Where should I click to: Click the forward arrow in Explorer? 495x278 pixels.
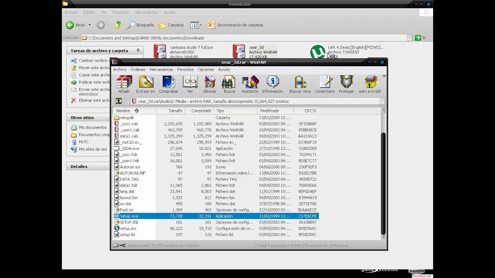coord(101,25)
